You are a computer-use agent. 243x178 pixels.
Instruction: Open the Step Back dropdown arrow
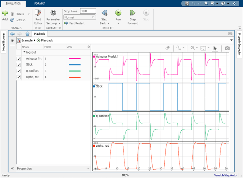coord(108,23)
